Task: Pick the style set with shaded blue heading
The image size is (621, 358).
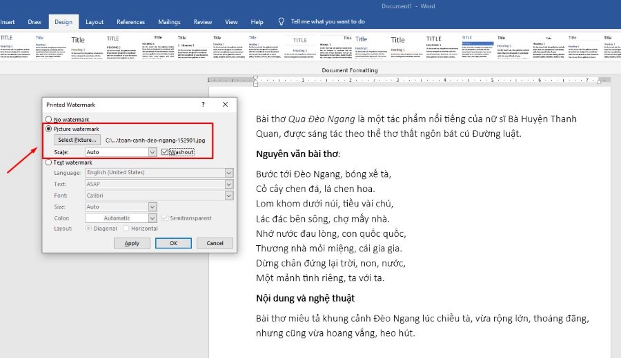Action: [x=477, y=47]
